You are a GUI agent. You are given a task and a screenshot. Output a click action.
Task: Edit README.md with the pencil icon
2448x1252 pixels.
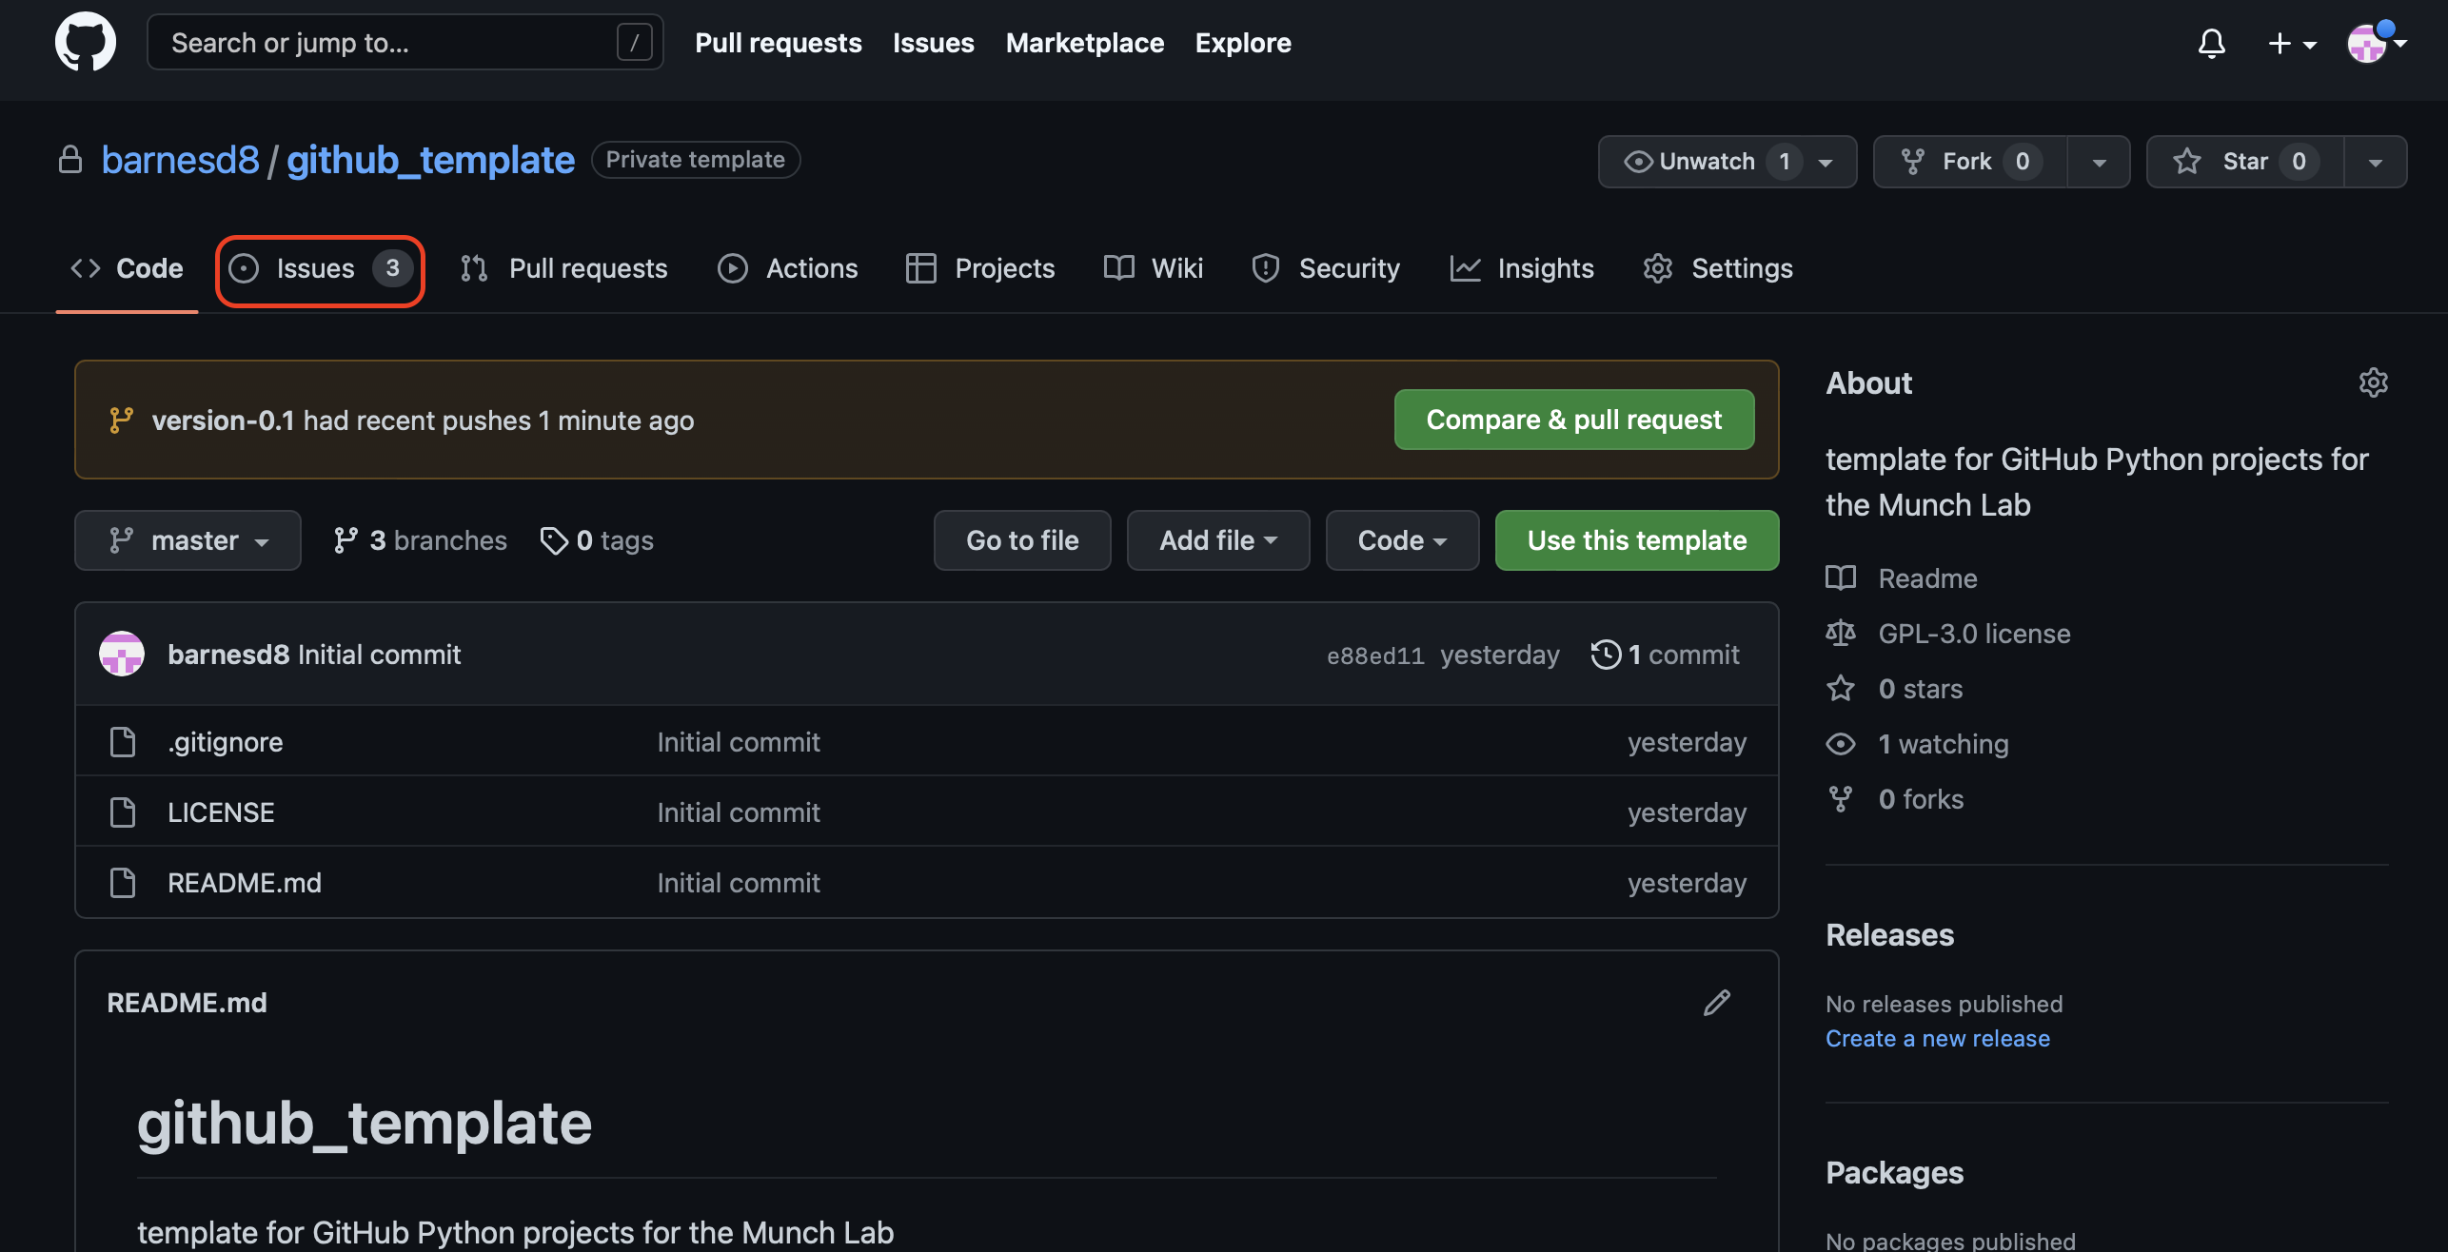pyautogui.click(x=1716, y=1003)
